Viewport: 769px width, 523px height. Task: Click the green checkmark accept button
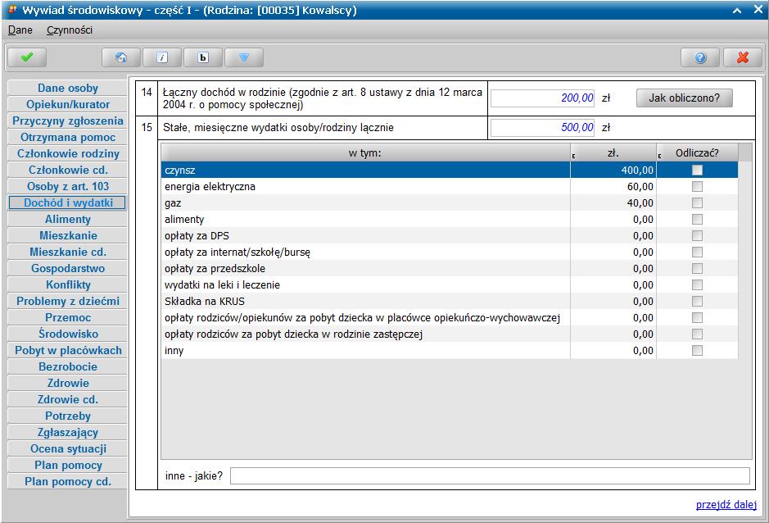(x=27, y=57)
